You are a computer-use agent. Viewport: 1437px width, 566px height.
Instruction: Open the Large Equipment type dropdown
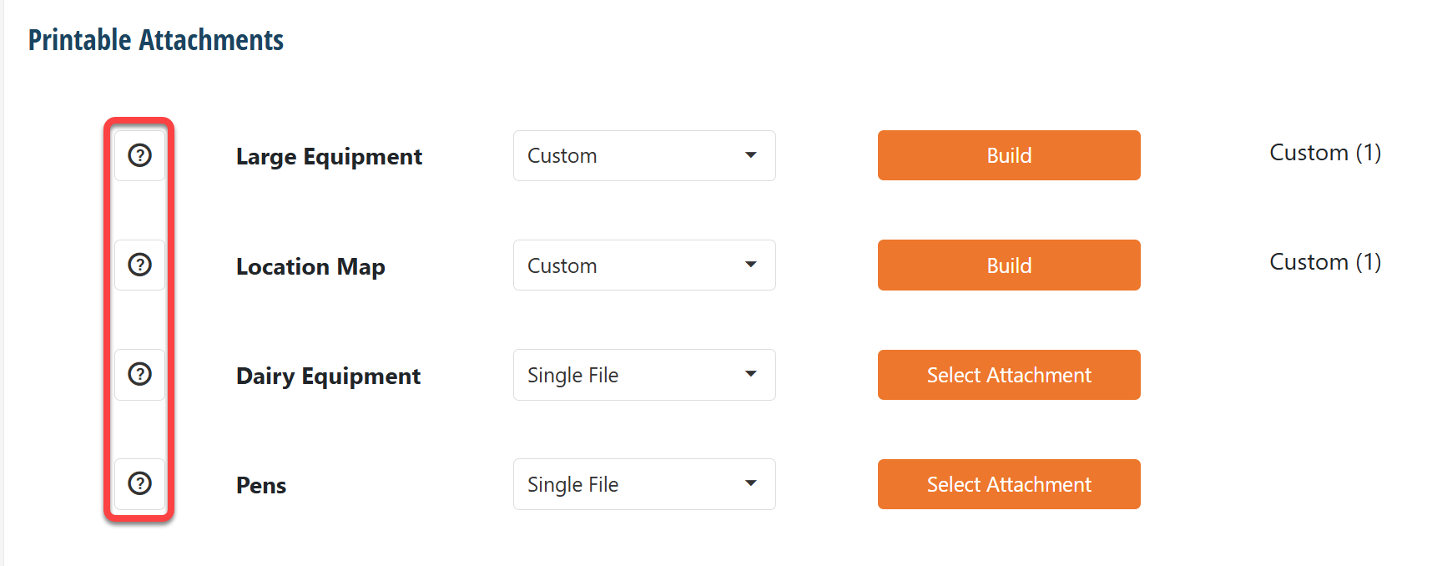pos(643,155)
